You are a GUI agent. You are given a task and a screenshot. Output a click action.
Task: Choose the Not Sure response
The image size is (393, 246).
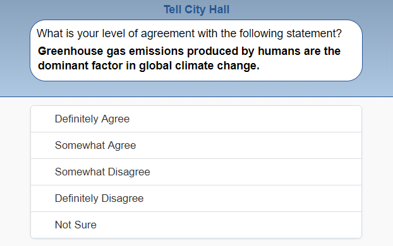[x=196, y=225]
